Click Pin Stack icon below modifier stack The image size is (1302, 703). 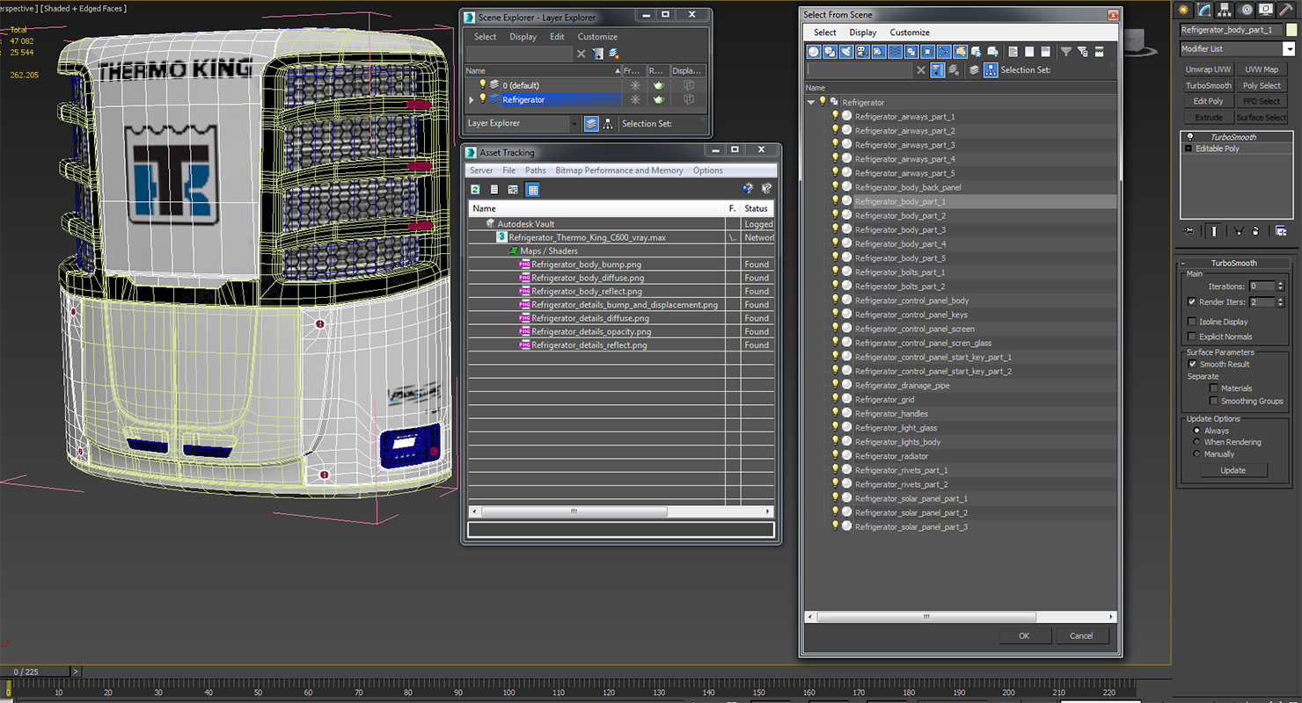click(1189, 231)
